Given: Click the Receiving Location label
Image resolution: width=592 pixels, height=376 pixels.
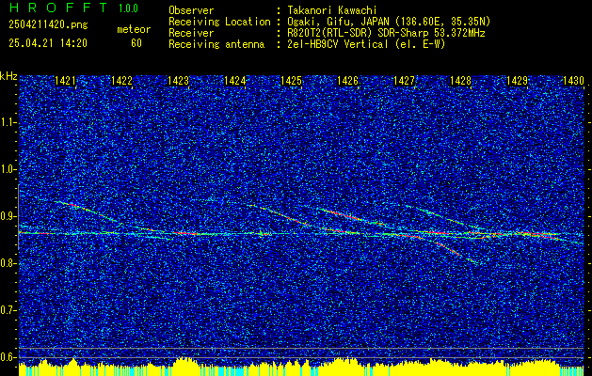Looking at the screenshot, I should click(x=219, y=22).
